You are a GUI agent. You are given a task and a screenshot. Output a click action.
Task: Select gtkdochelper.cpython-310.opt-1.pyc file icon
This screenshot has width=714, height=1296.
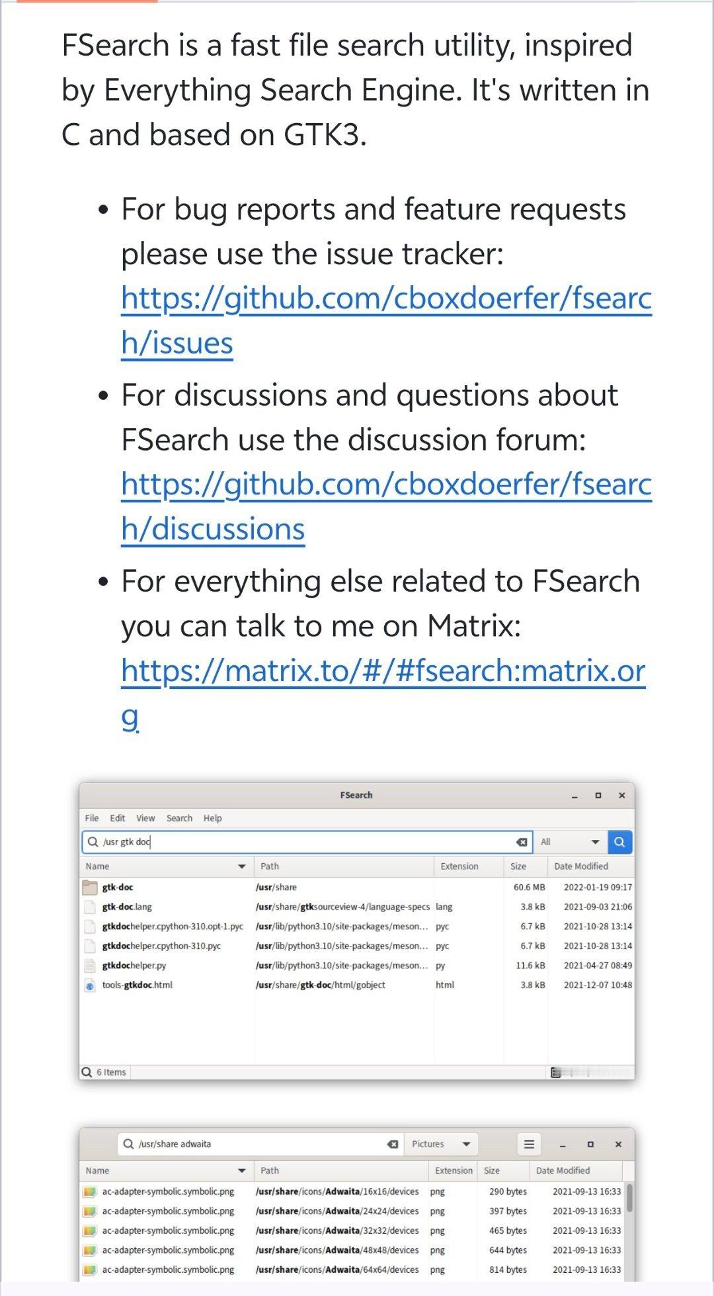coord(90,927)
